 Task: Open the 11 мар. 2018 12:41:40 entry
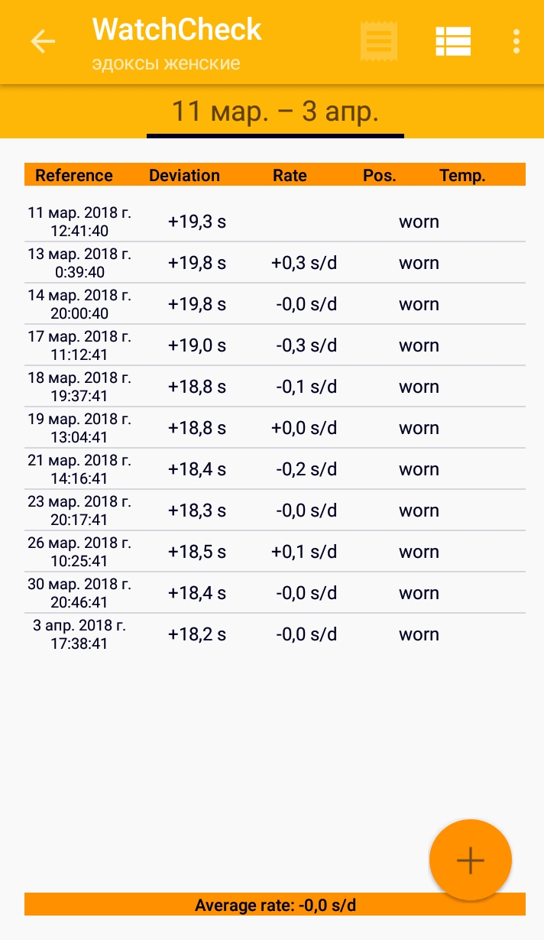click(275, 222)
